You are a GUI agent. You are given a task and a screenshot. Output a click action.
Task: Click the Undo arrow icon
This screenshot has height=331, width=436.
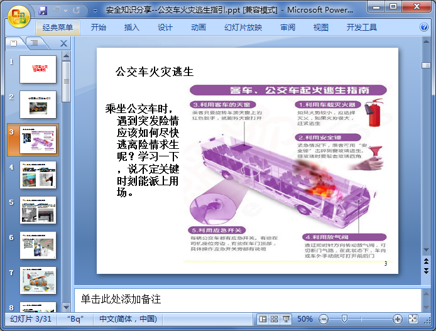pyautogui.click(x=57, y=10)
